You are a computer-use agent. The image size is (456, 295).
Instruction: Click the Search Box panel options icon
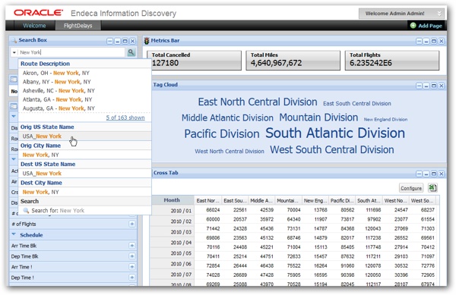[109, 41]
